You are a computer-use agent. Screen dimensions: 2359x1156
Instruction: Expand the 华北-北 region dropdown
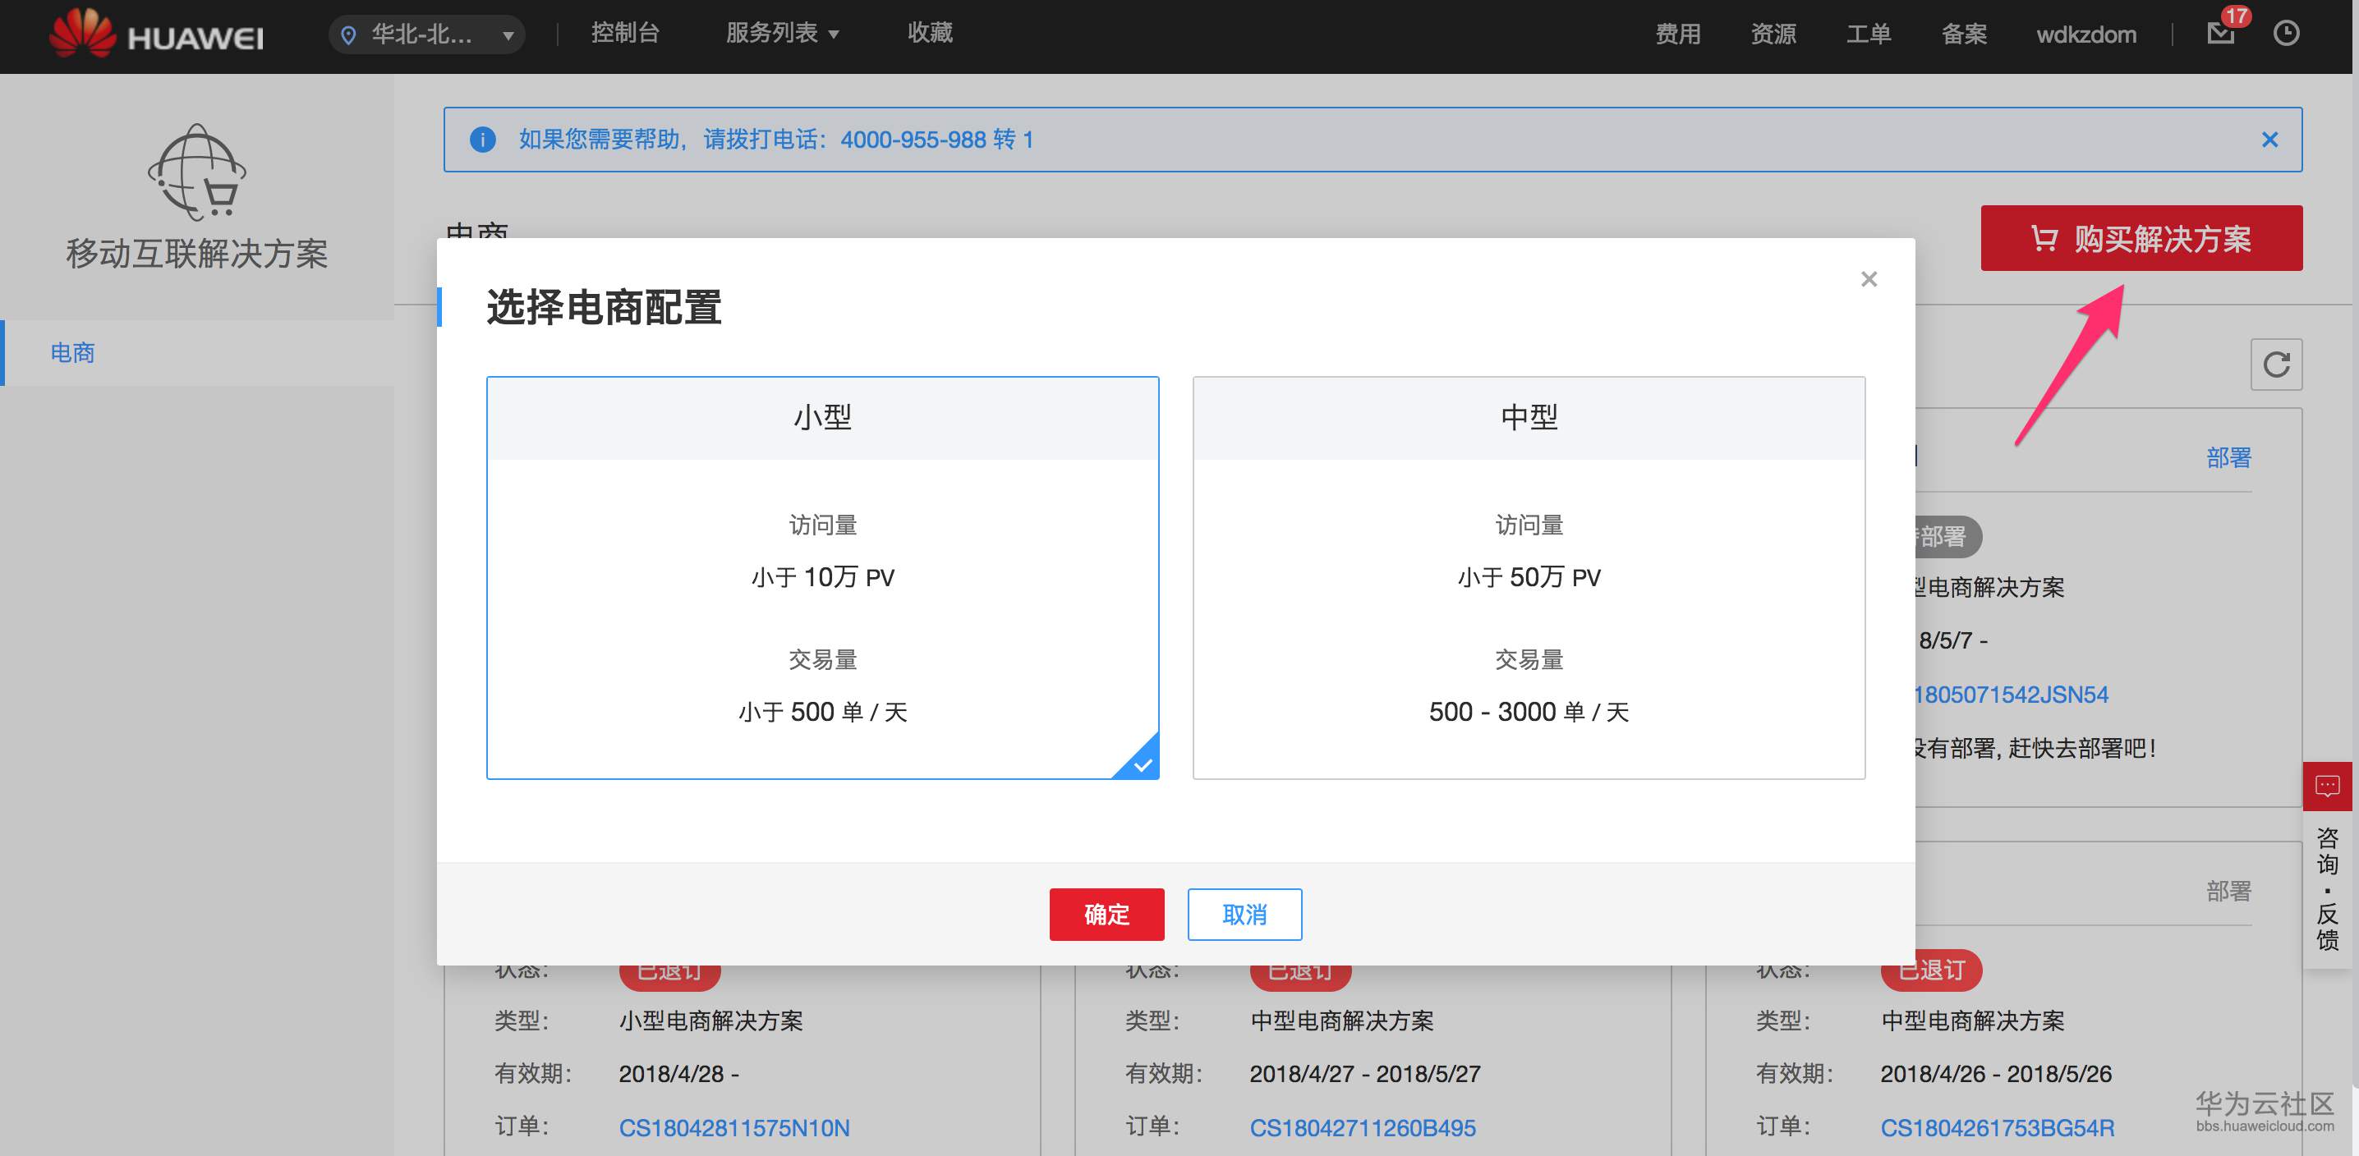427,34
